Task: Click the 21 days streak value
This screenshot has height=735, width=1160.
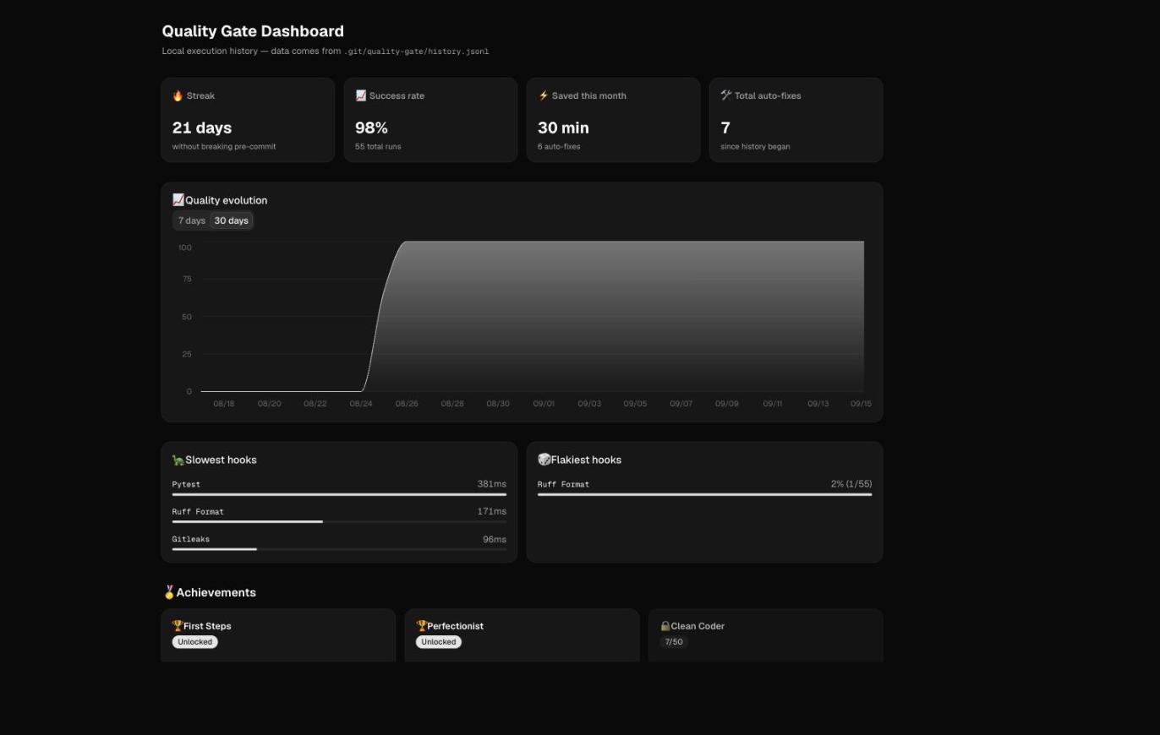Action: (202, 128)
